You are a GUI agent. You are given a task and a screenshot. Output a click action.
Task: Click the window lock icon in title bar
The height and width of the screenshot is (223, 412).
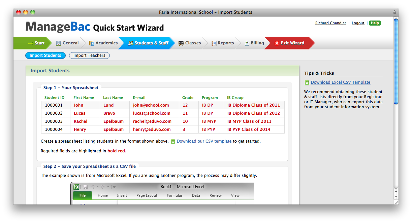click(x=394, y=12)
